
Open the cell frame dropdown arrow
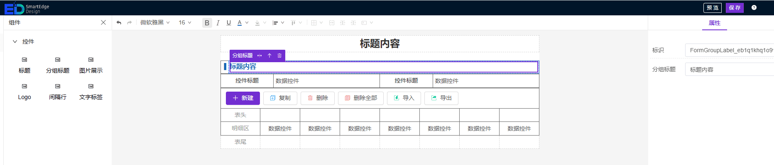[372, 23]
